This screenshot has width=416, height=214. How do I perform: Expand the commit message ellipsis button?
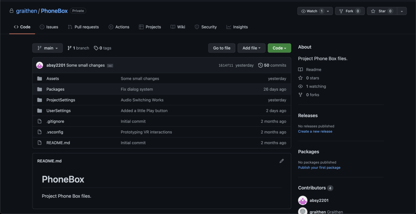click(x=110, y=66)
